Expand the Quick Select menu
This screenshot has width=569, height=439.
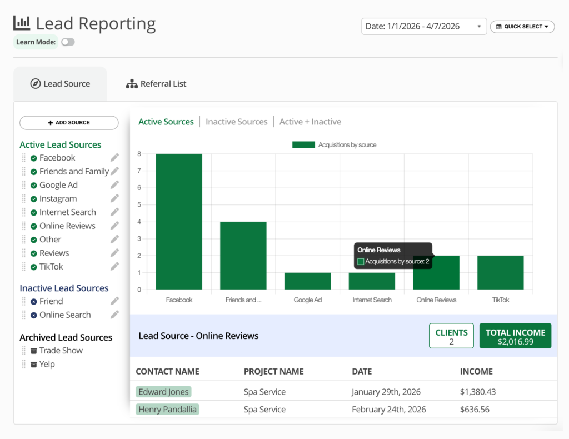click(522, 27)
